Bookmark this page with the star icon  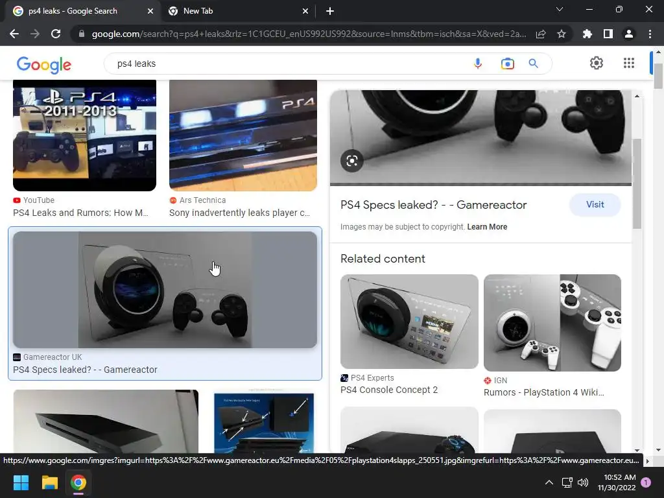562,34
